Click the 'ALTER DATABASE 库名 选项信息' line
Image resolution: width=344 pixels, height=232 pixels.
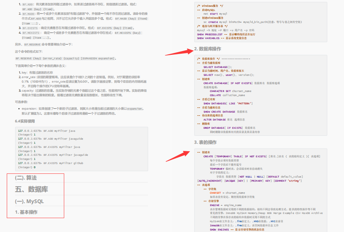[x=224, y=120]
